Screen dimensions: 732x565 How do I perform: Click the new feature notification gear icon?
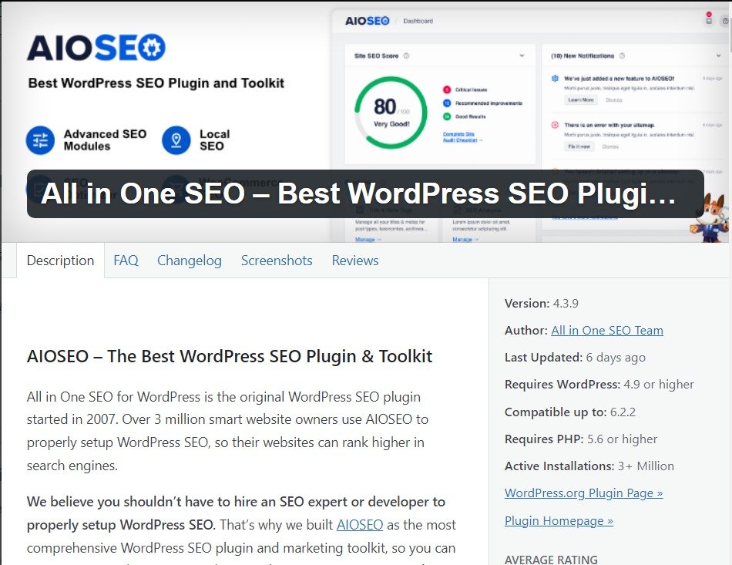tap(555, 79)
